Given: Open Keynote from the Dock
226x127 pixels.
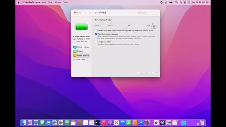Looking at the screenshot, I should (x=123, y=122).
